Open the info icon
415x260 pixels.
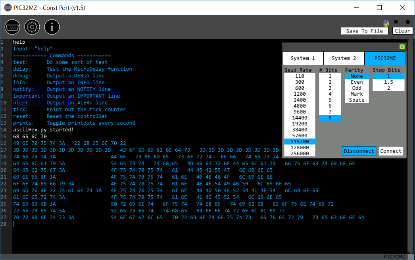52,27
